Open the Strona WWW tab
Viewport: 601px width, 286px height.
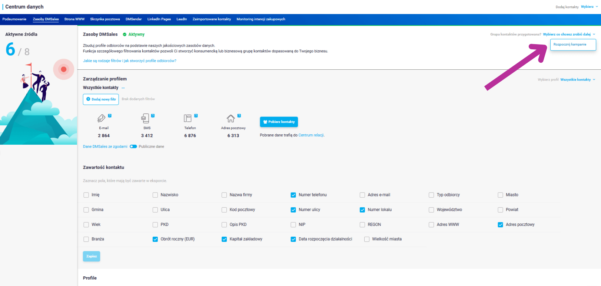74,19
